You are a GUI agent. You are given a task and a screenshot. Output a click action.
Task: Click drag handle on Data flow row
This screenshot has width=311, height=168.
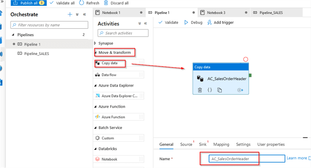click(x=141, y=75)
